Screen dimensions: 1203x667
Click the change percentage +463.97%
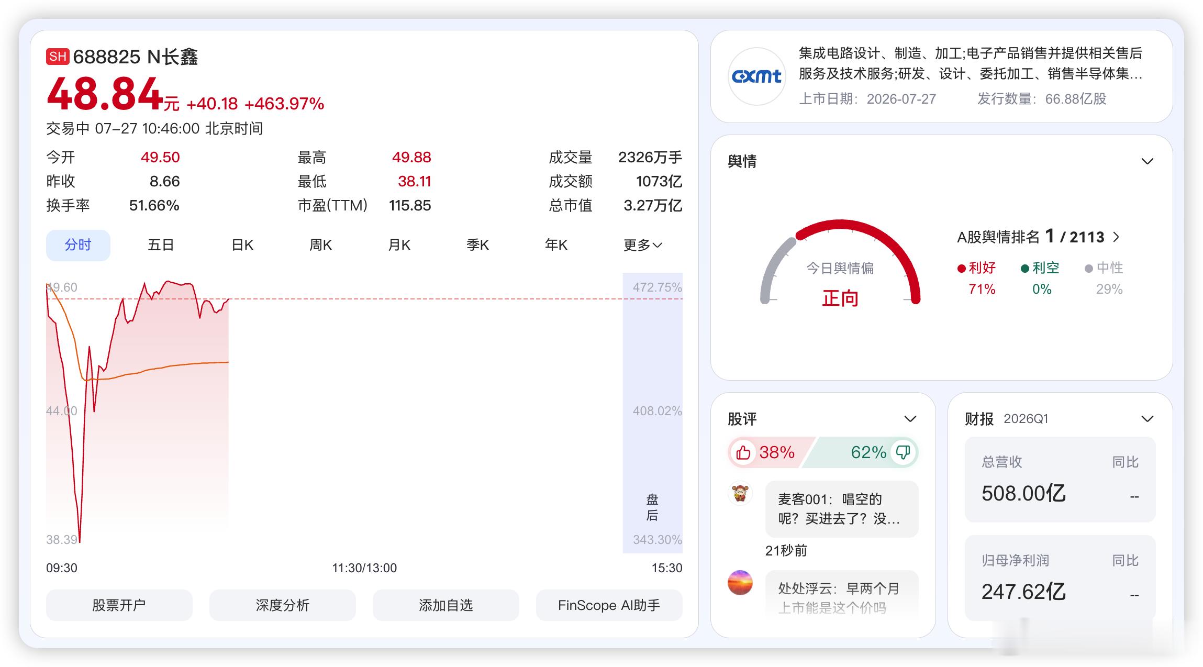pos(284,104)
